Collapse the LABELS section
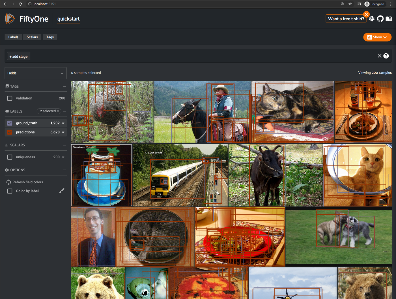Image resolution: width=396 pixels, height=299 pixels. [64, 111]
